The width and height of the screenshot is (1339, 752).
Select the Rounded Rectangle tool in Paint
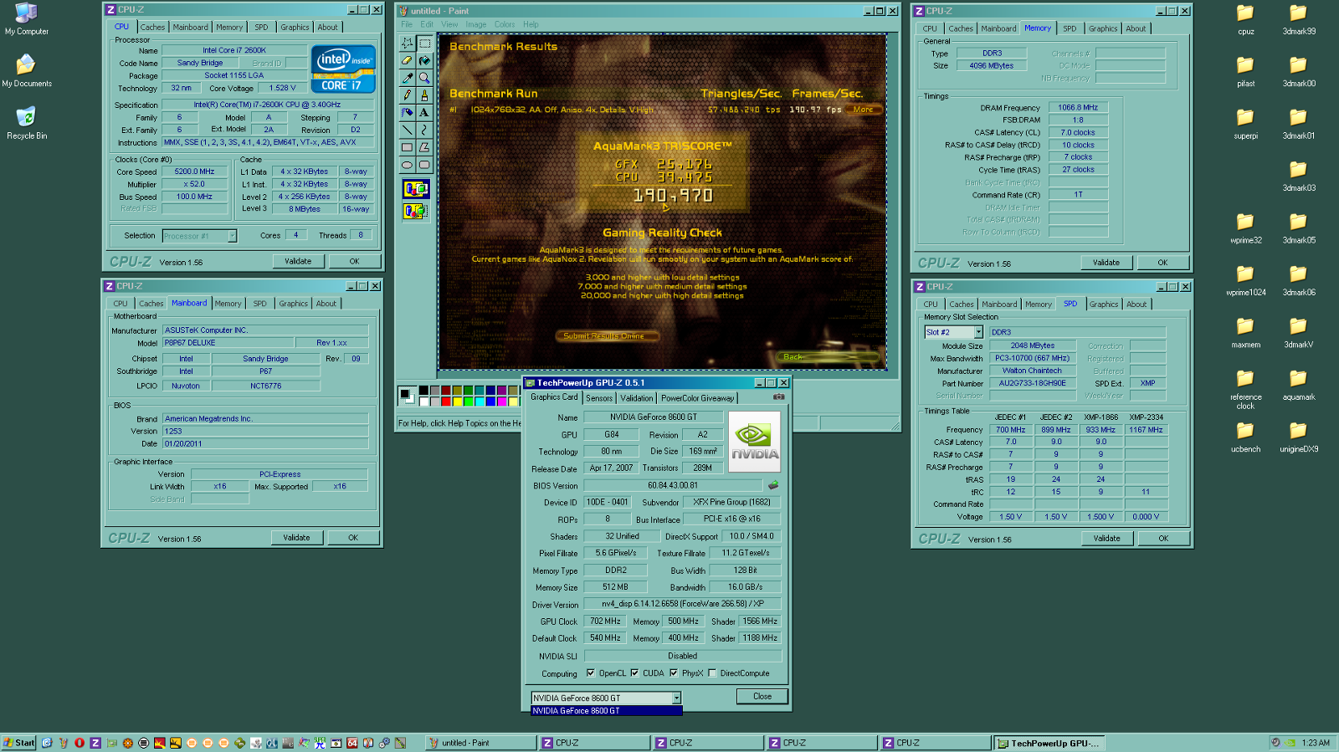[x=424, y=165]
